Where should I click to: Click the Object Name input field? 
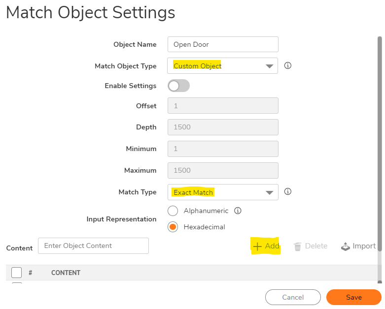pyautogui.click(x=223, y=44)
